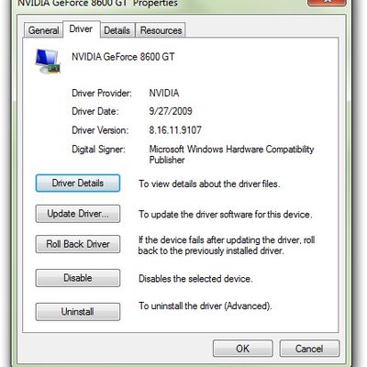Close the Properties window with red X
Screen dimensions: 367x367
click(x=327, y=2)
